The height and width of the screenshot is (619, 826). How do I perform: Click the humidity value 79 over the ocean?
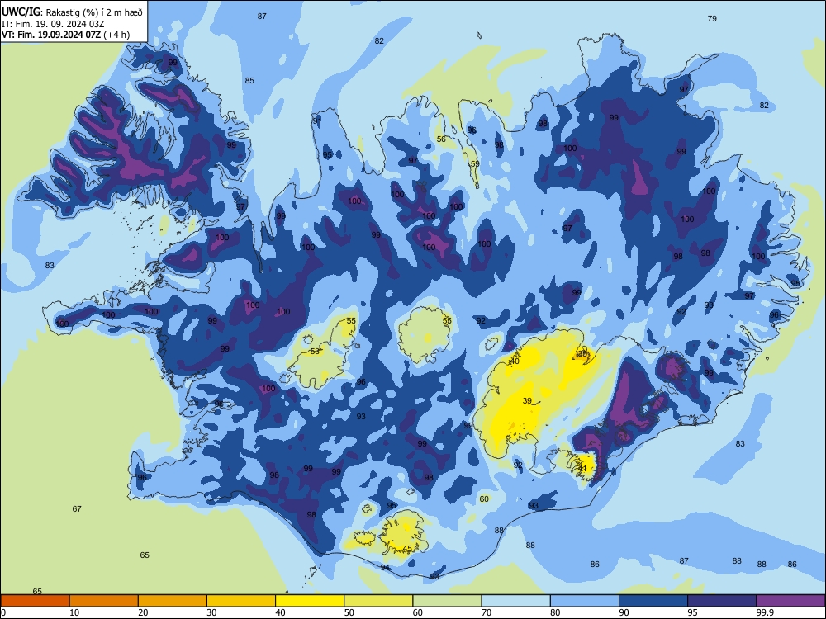coord(712,18)
